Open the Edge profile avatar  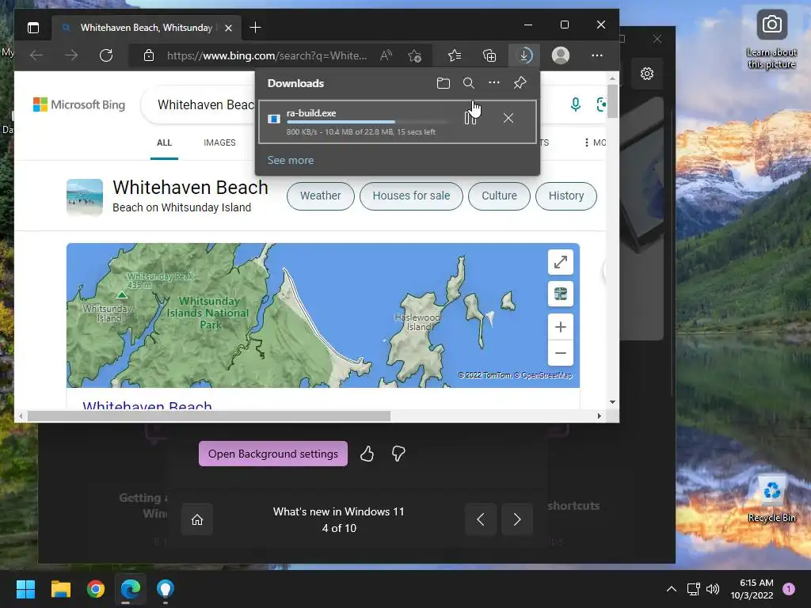pyautogui.click(x=561, y=55)
